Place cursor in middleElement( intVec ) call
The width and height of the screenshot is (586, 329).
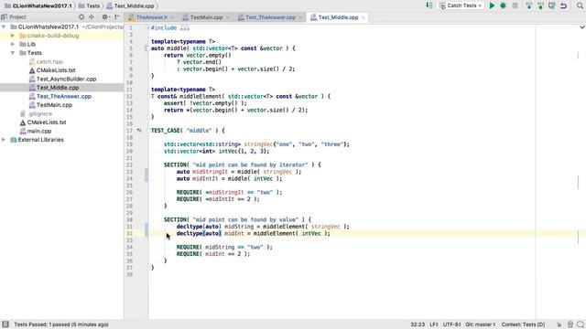291,234
